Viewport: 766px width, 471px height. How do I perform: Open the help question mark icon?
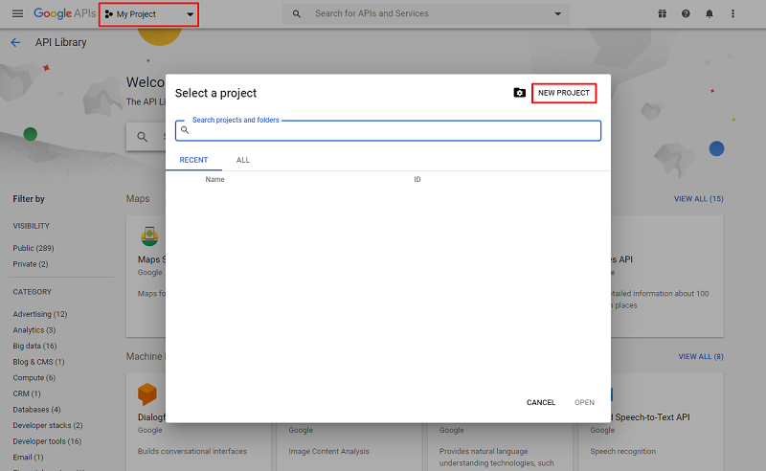(686, 13)
